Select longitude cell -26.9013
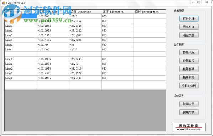Viewport: 213px width, 136px height. click(x=85, y=69)
